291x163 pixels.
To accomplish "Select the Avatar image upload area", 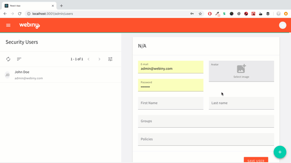I will pyautogui.click(x=241, y=71).
